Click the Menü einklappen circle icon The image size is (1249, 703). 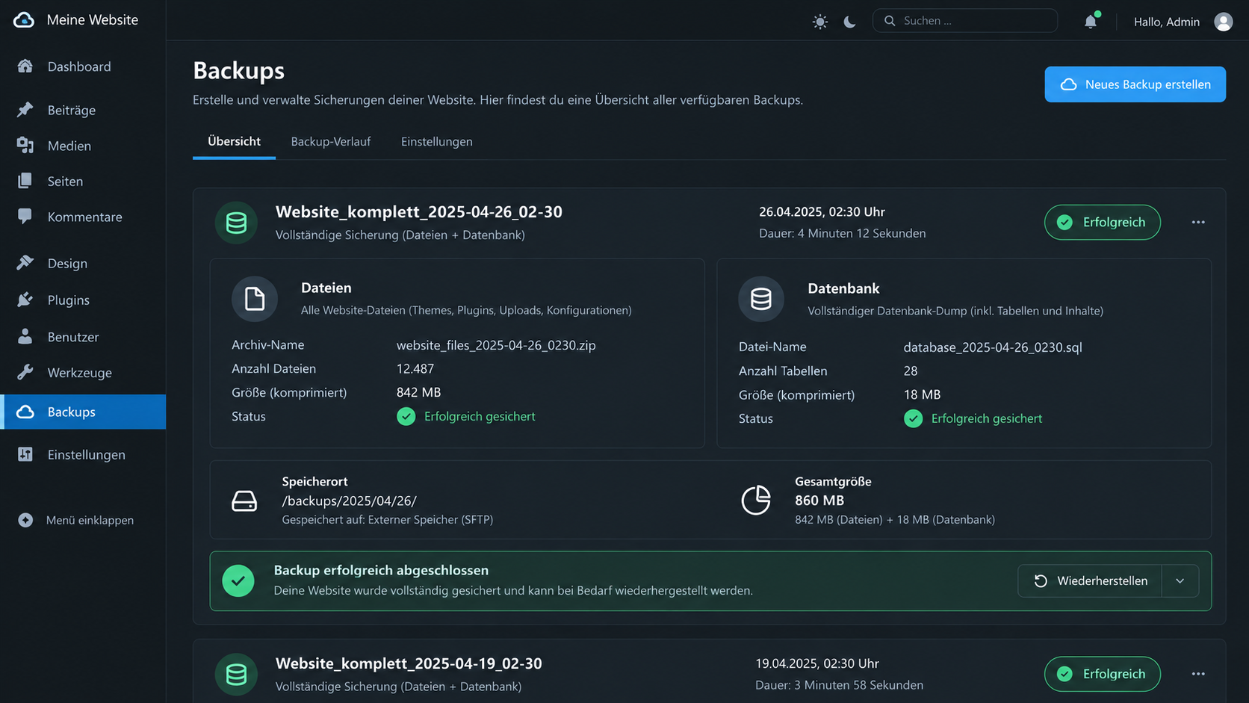point(25,520)
